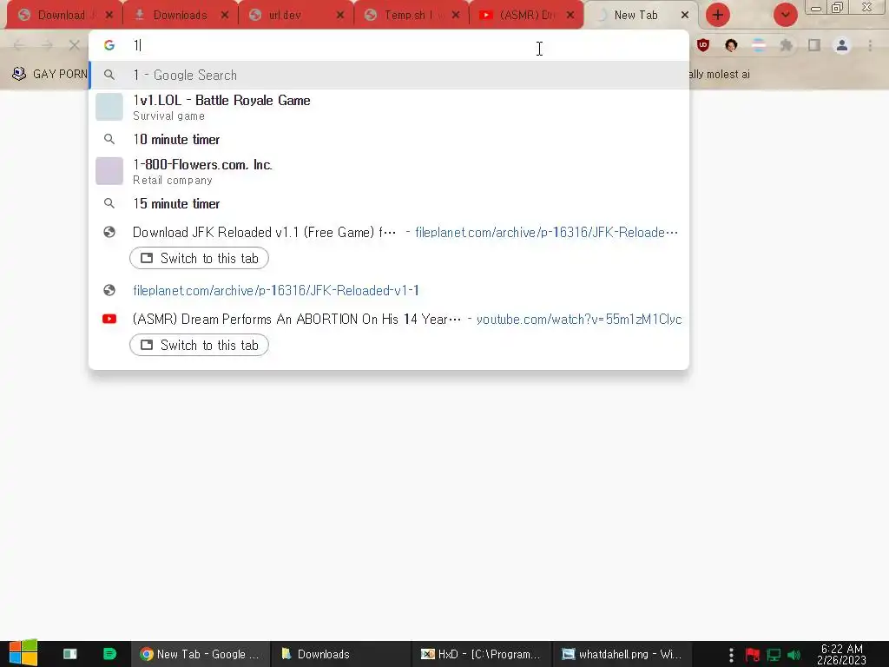This screenshot has height=667, width=889.
Task: Toggle the side panel icon
Action: 814,45
